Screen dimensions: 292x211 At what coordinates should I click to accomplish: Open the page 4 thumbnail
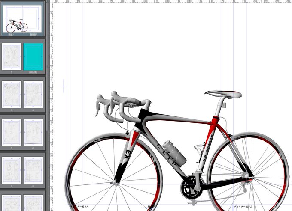(33, 95)
